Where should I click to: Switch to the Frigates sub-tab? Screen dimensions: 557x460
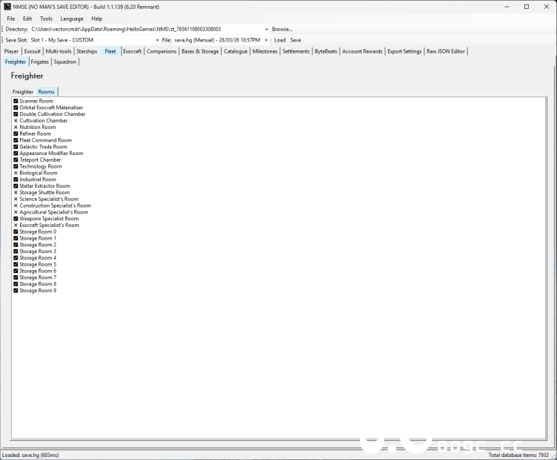[x=40, y=62]
